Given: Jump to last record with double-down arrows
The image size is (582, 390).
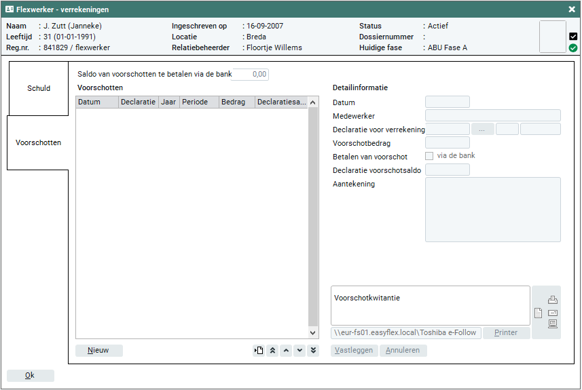Looking at the screenshot, I should [x=313, y=351].
